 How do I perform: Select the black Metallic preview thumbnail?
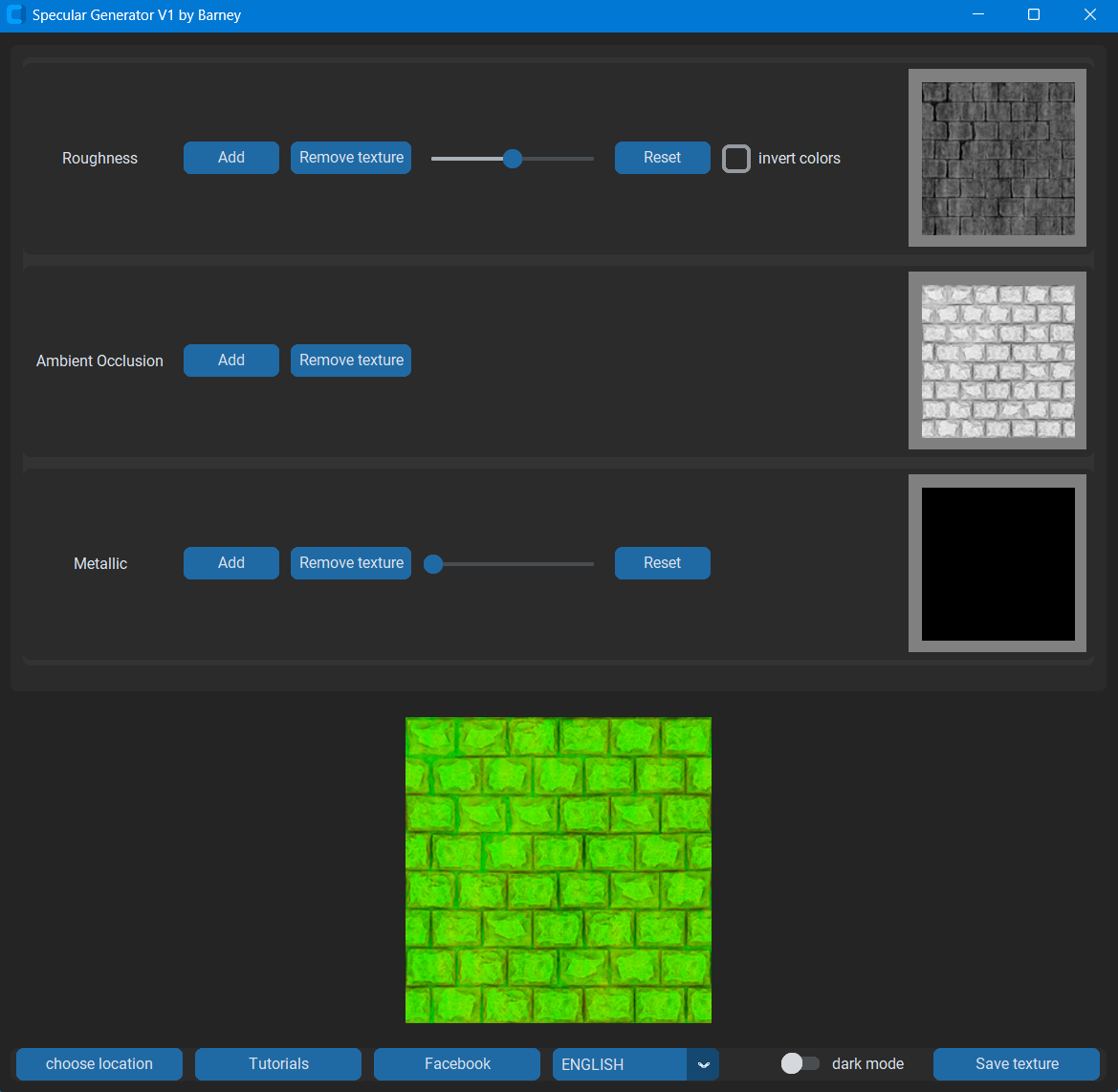[x=997, y=563]
